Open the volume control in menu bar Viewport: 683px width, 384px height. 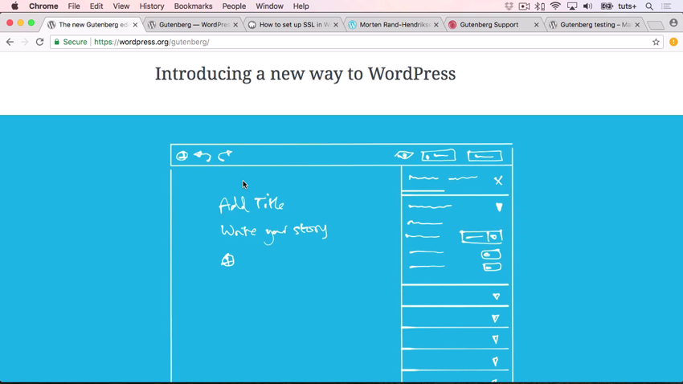pyautogui.click(x=587, y=6)
